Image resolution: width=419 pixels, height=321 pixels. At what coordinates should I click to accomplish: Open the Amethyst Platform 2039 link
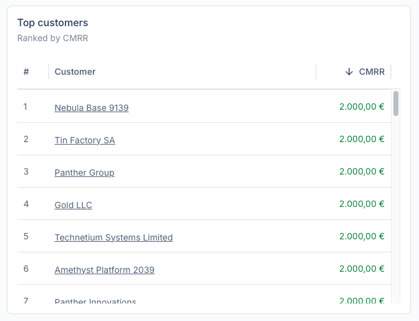coord(104,270)
